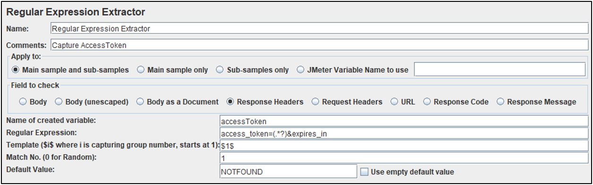Select Response Headers radio button
This screenshot has height=185, width=593.
click(x=230, y=102)
